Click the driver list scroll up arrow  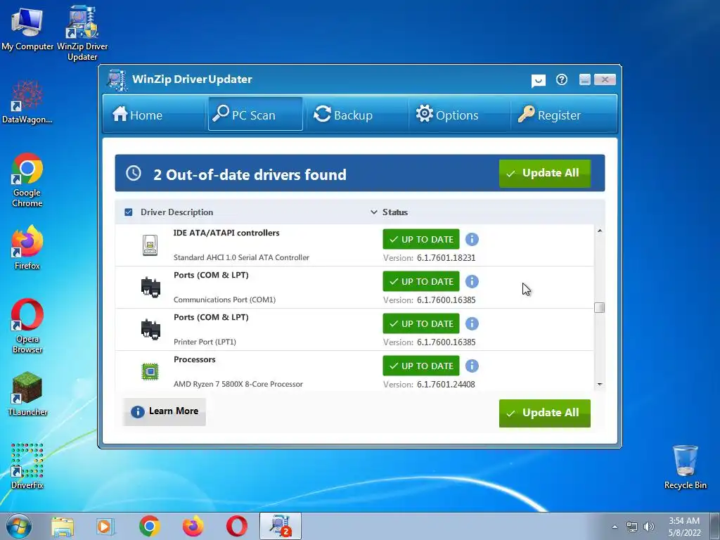point(599,231)
